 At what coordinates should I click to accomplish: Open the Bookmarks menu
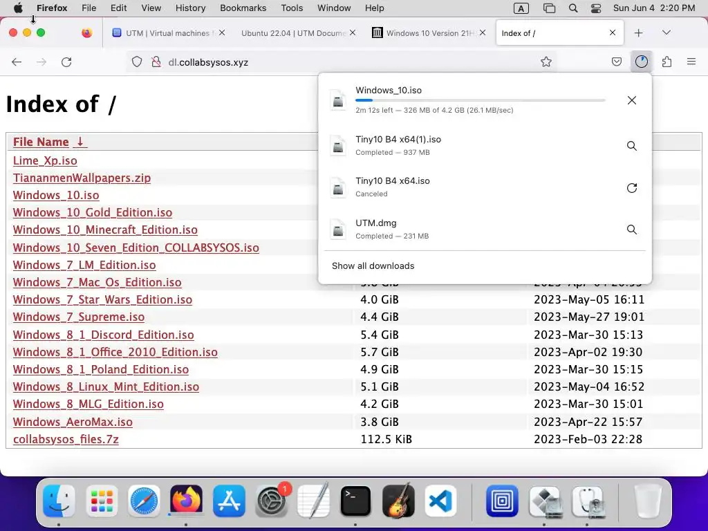[243, 8]
